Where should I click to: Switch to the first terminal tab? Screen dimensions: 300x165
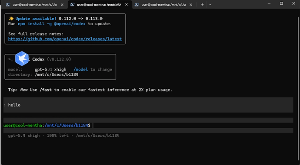point(34,5)
